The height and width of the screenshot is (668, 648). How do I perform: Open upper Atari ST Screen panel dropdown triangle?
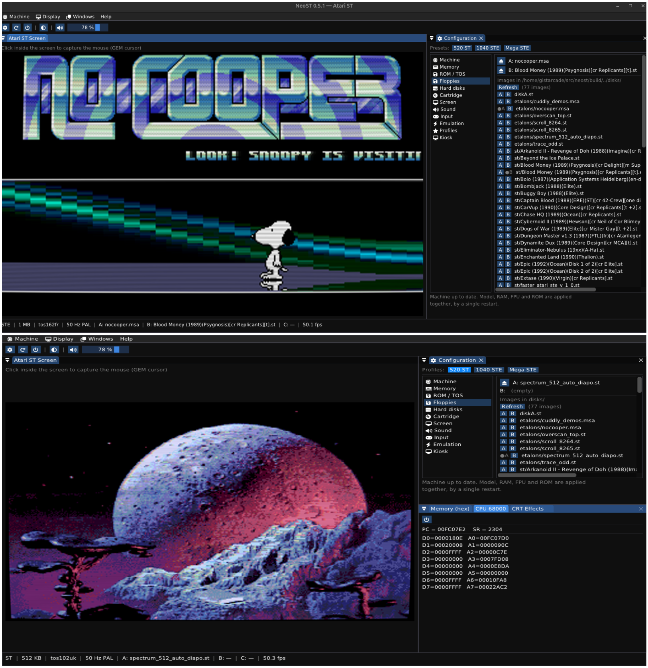(3, 38)
